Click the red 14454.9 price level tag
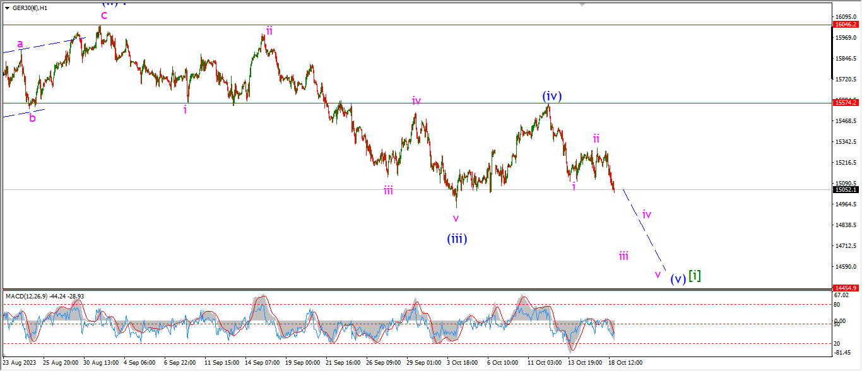862x371 pixels. tap(846, 287)
